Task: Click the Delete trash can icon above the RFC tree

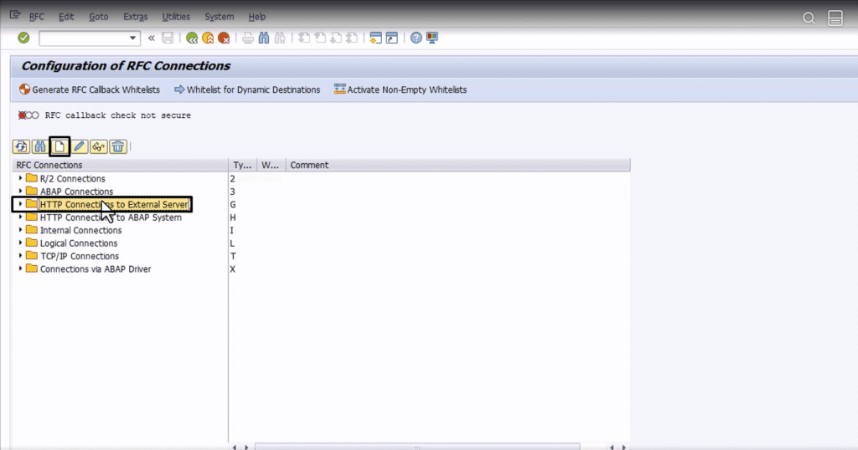Action: pos(117,146)
